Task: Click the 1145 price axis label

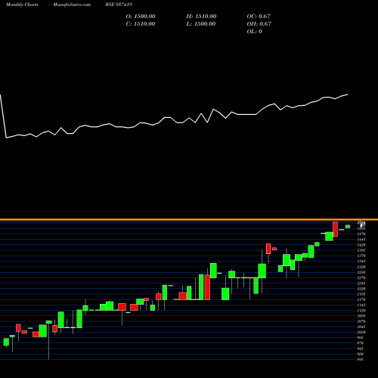Action: click(x=361, y=305)
